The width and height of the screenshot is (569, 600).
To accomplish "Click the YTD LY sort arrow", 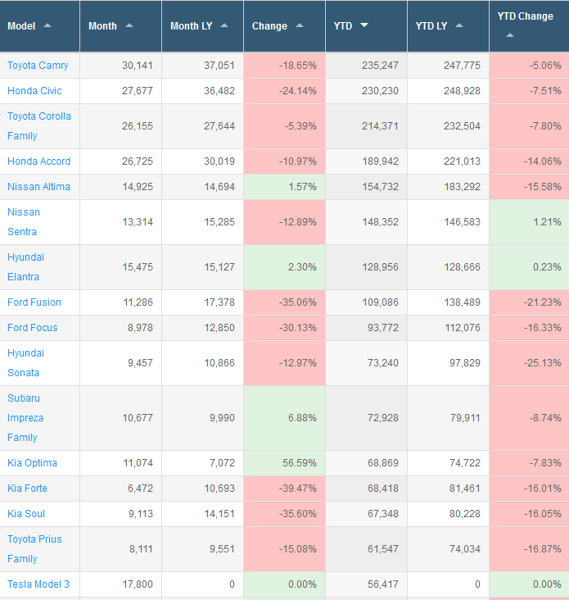I will (460, 25).
